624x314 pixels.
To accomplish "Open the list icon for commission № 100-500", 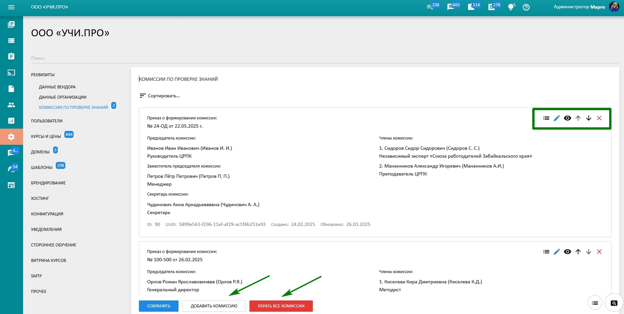I will pos(546,252).
